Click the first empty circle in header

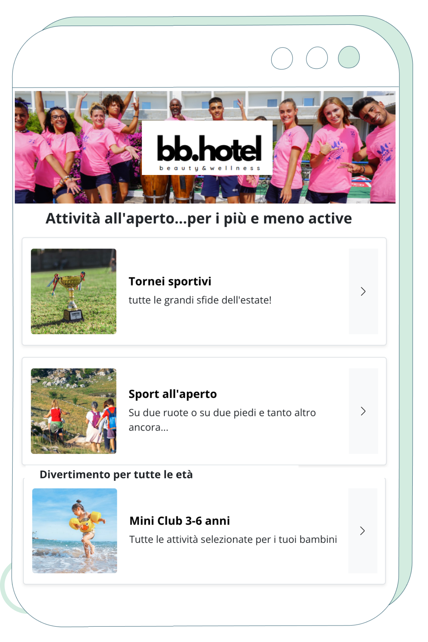click(x=282, y=58)
